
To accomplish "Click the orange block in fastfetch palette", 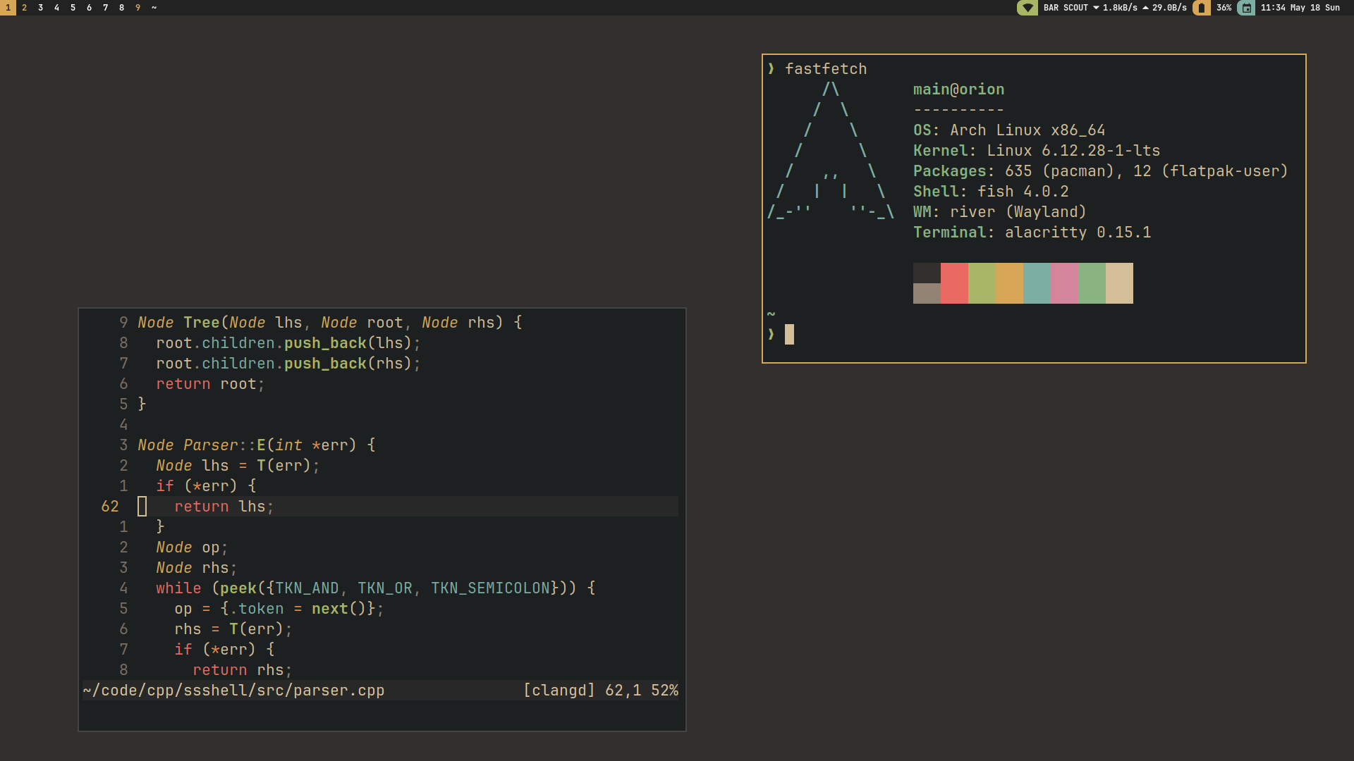I will [1009, 283].
